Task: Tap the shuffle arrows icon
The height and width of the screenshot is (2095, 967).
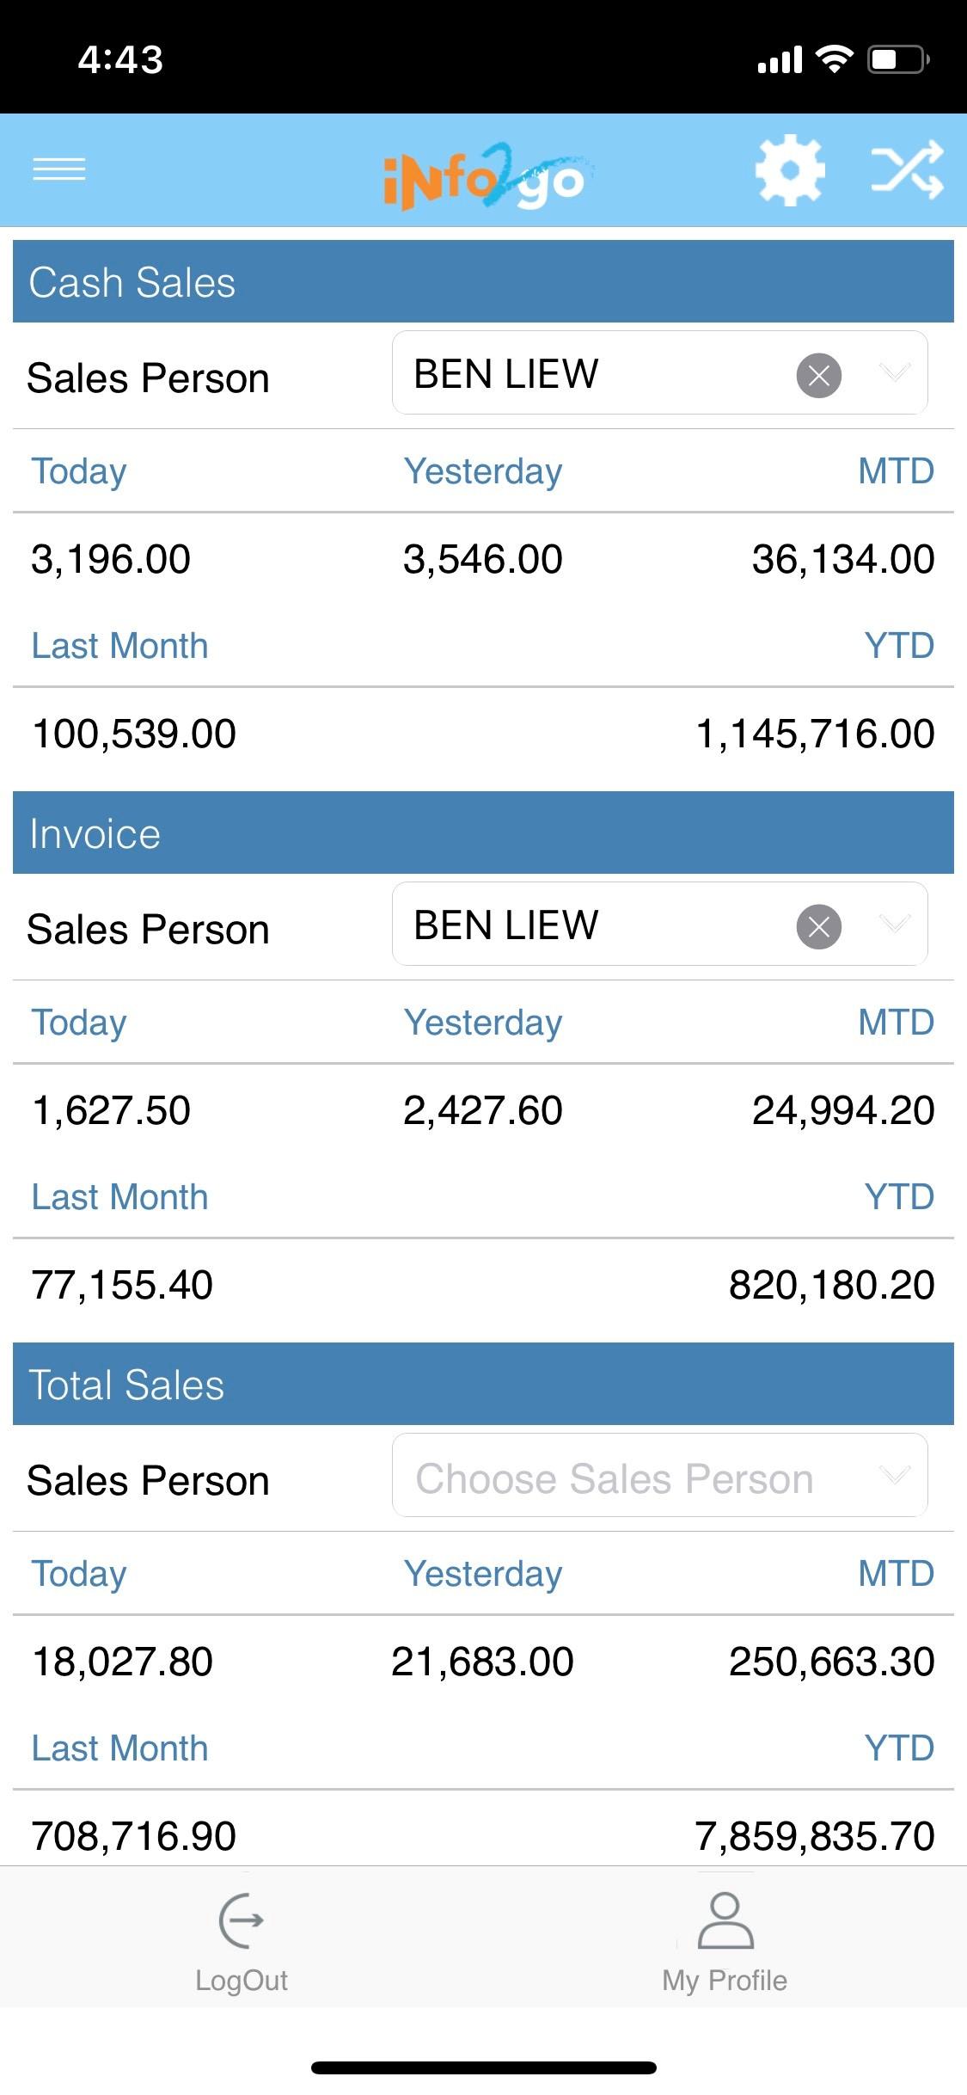Action: (907, 170)
